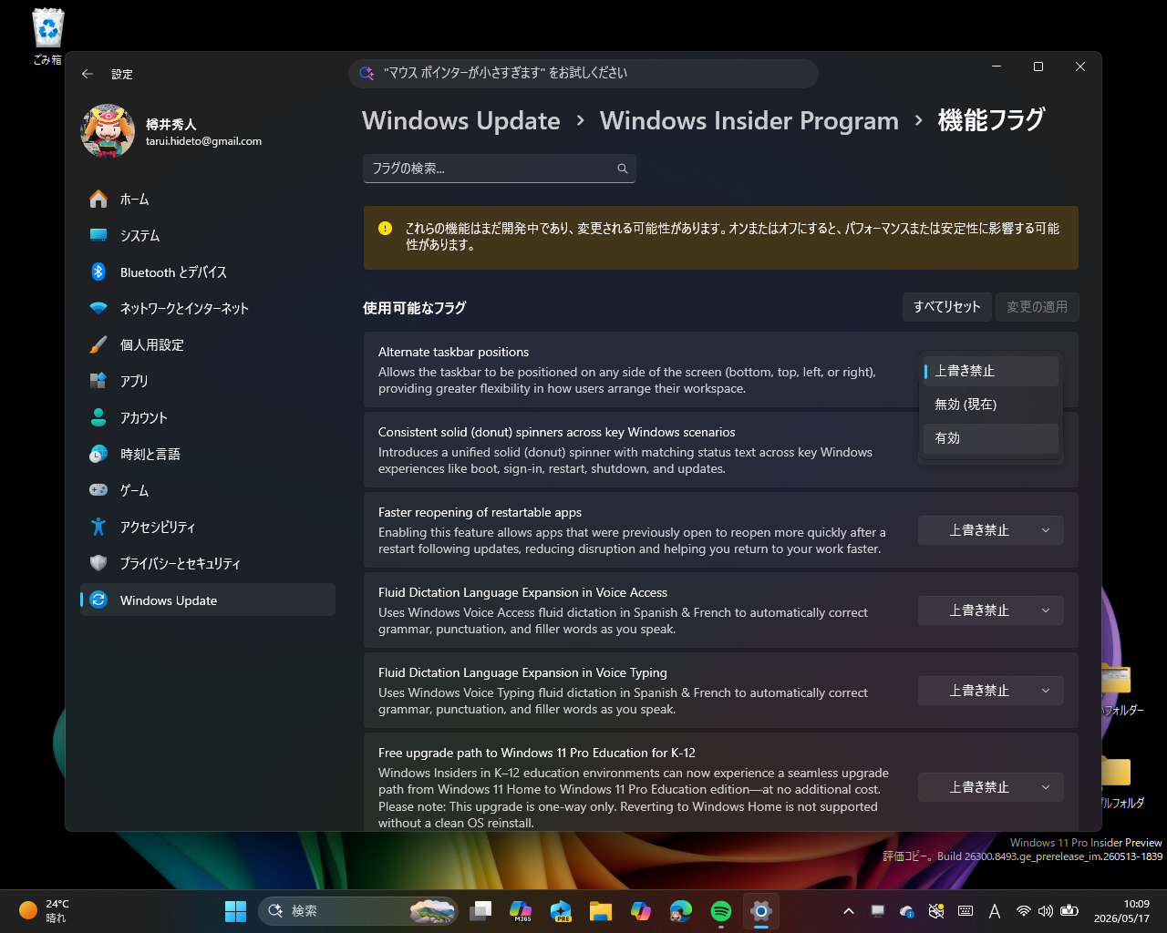Launch the PRE app in the taskbar
Viewport: 1167px width, 933px height.
[x=561, y=911]
